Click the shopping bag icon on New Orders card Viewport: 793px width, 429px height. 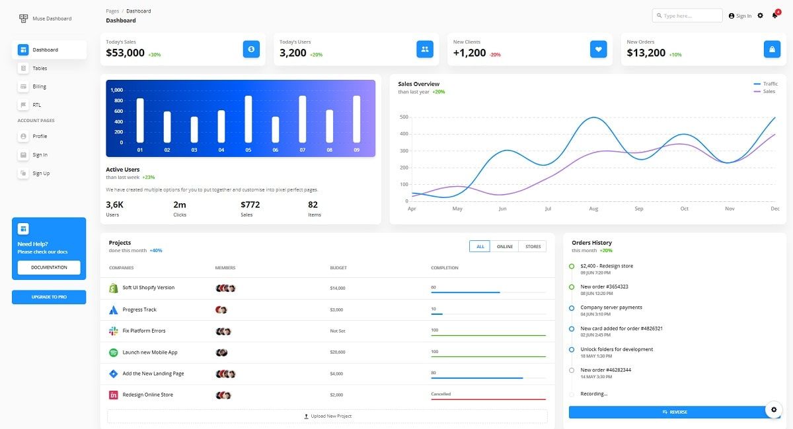772,49
